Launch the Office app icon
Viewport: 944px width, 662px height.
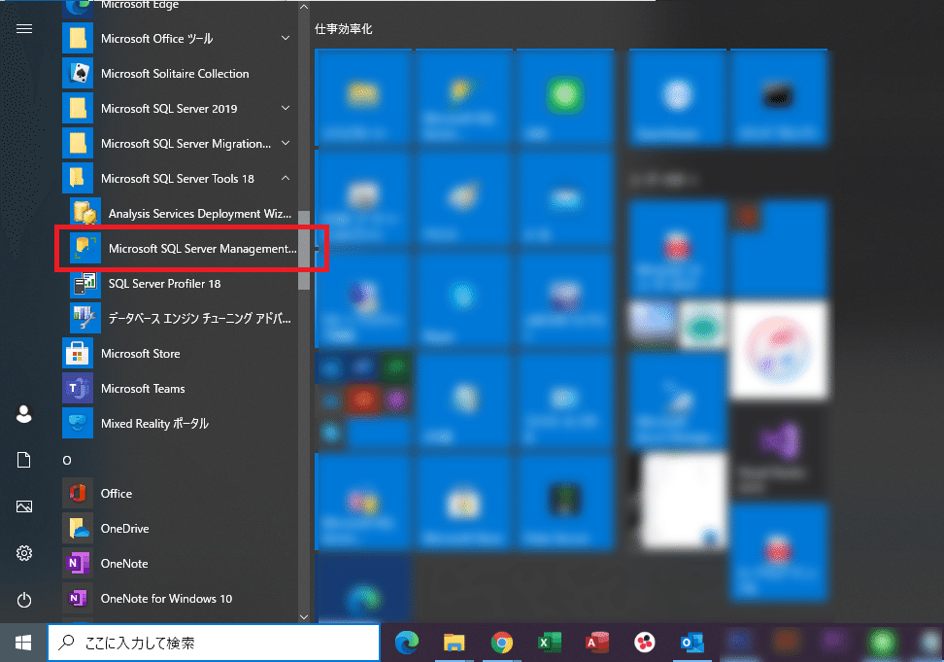[x=78, y=493]
